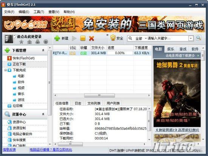This screenshot has width=208, height=156.
Task: Open the Tools (工具) menu
Action: (x=39, y=12)
